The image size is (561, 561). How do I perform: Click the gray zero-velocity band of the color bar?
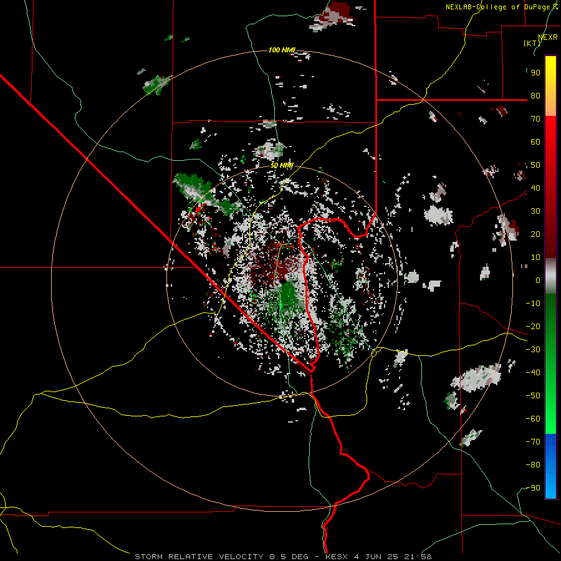tap(550, 276)
